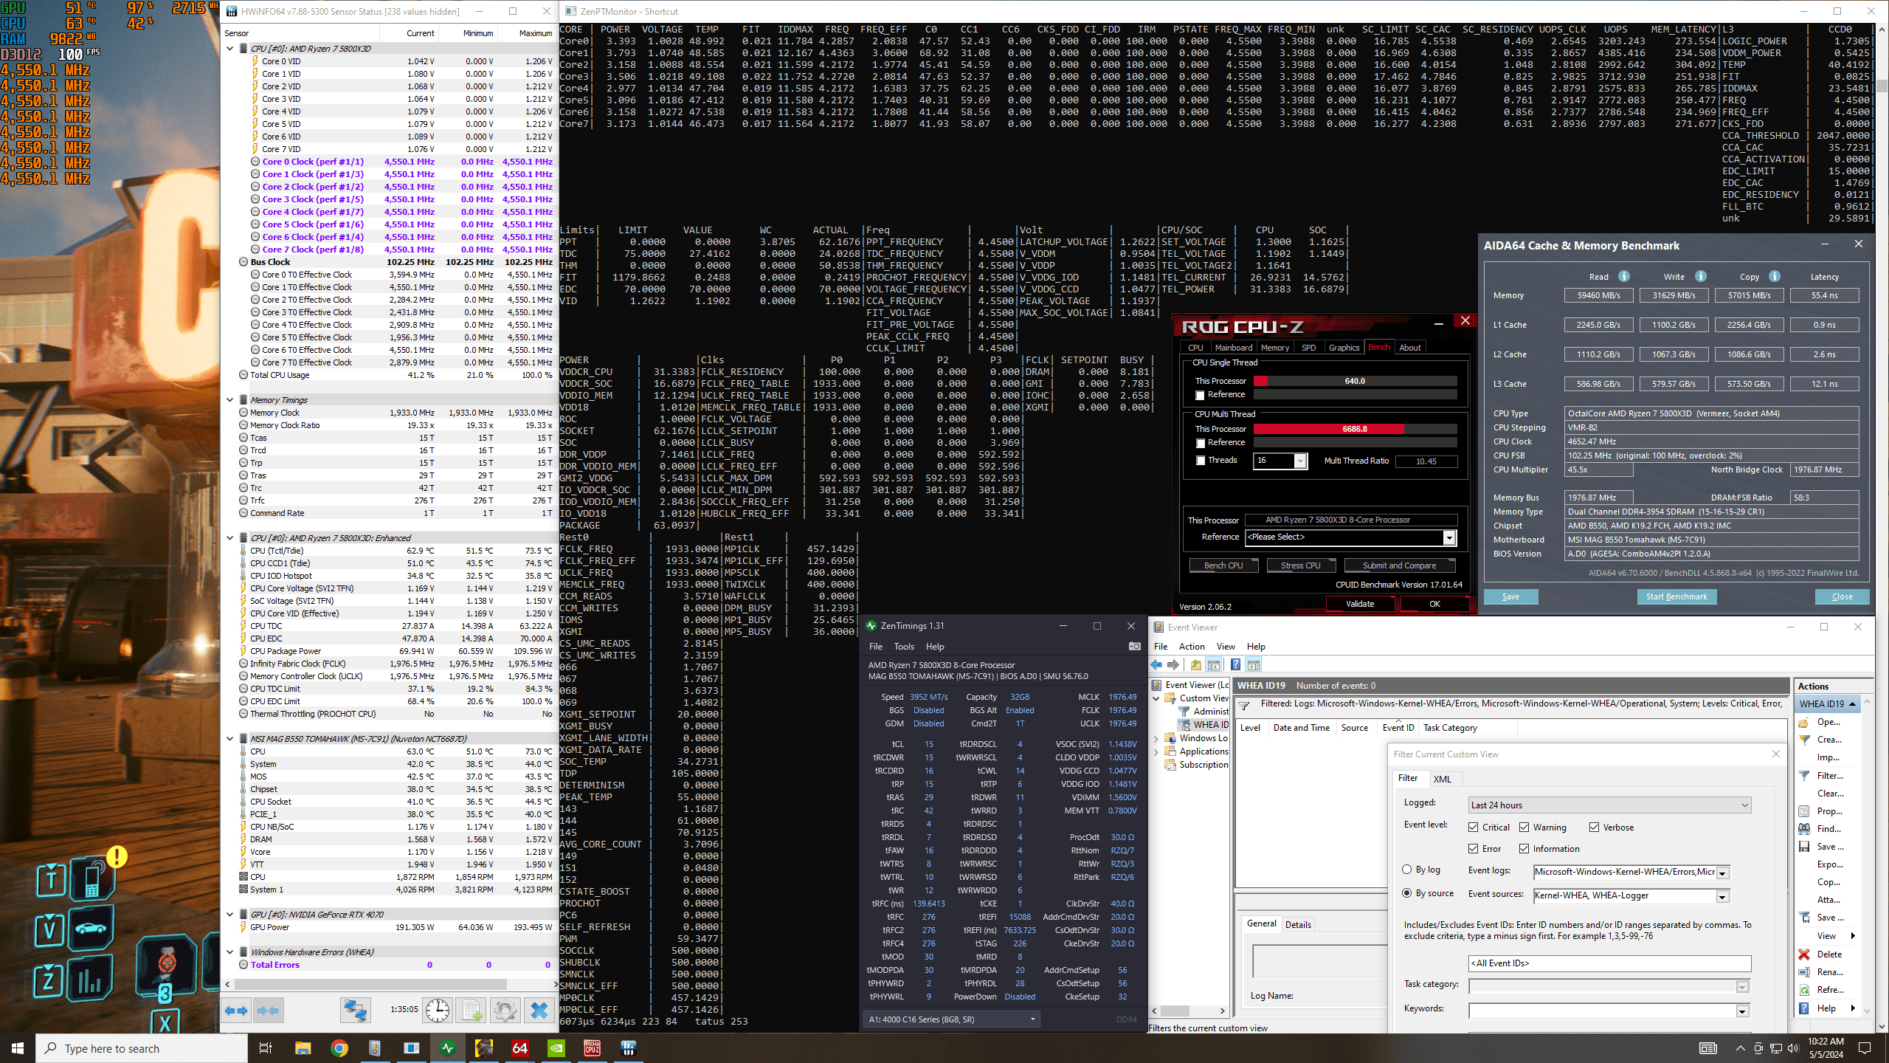Switch to CPU-Z Memory tab

tap(1274, 348)
